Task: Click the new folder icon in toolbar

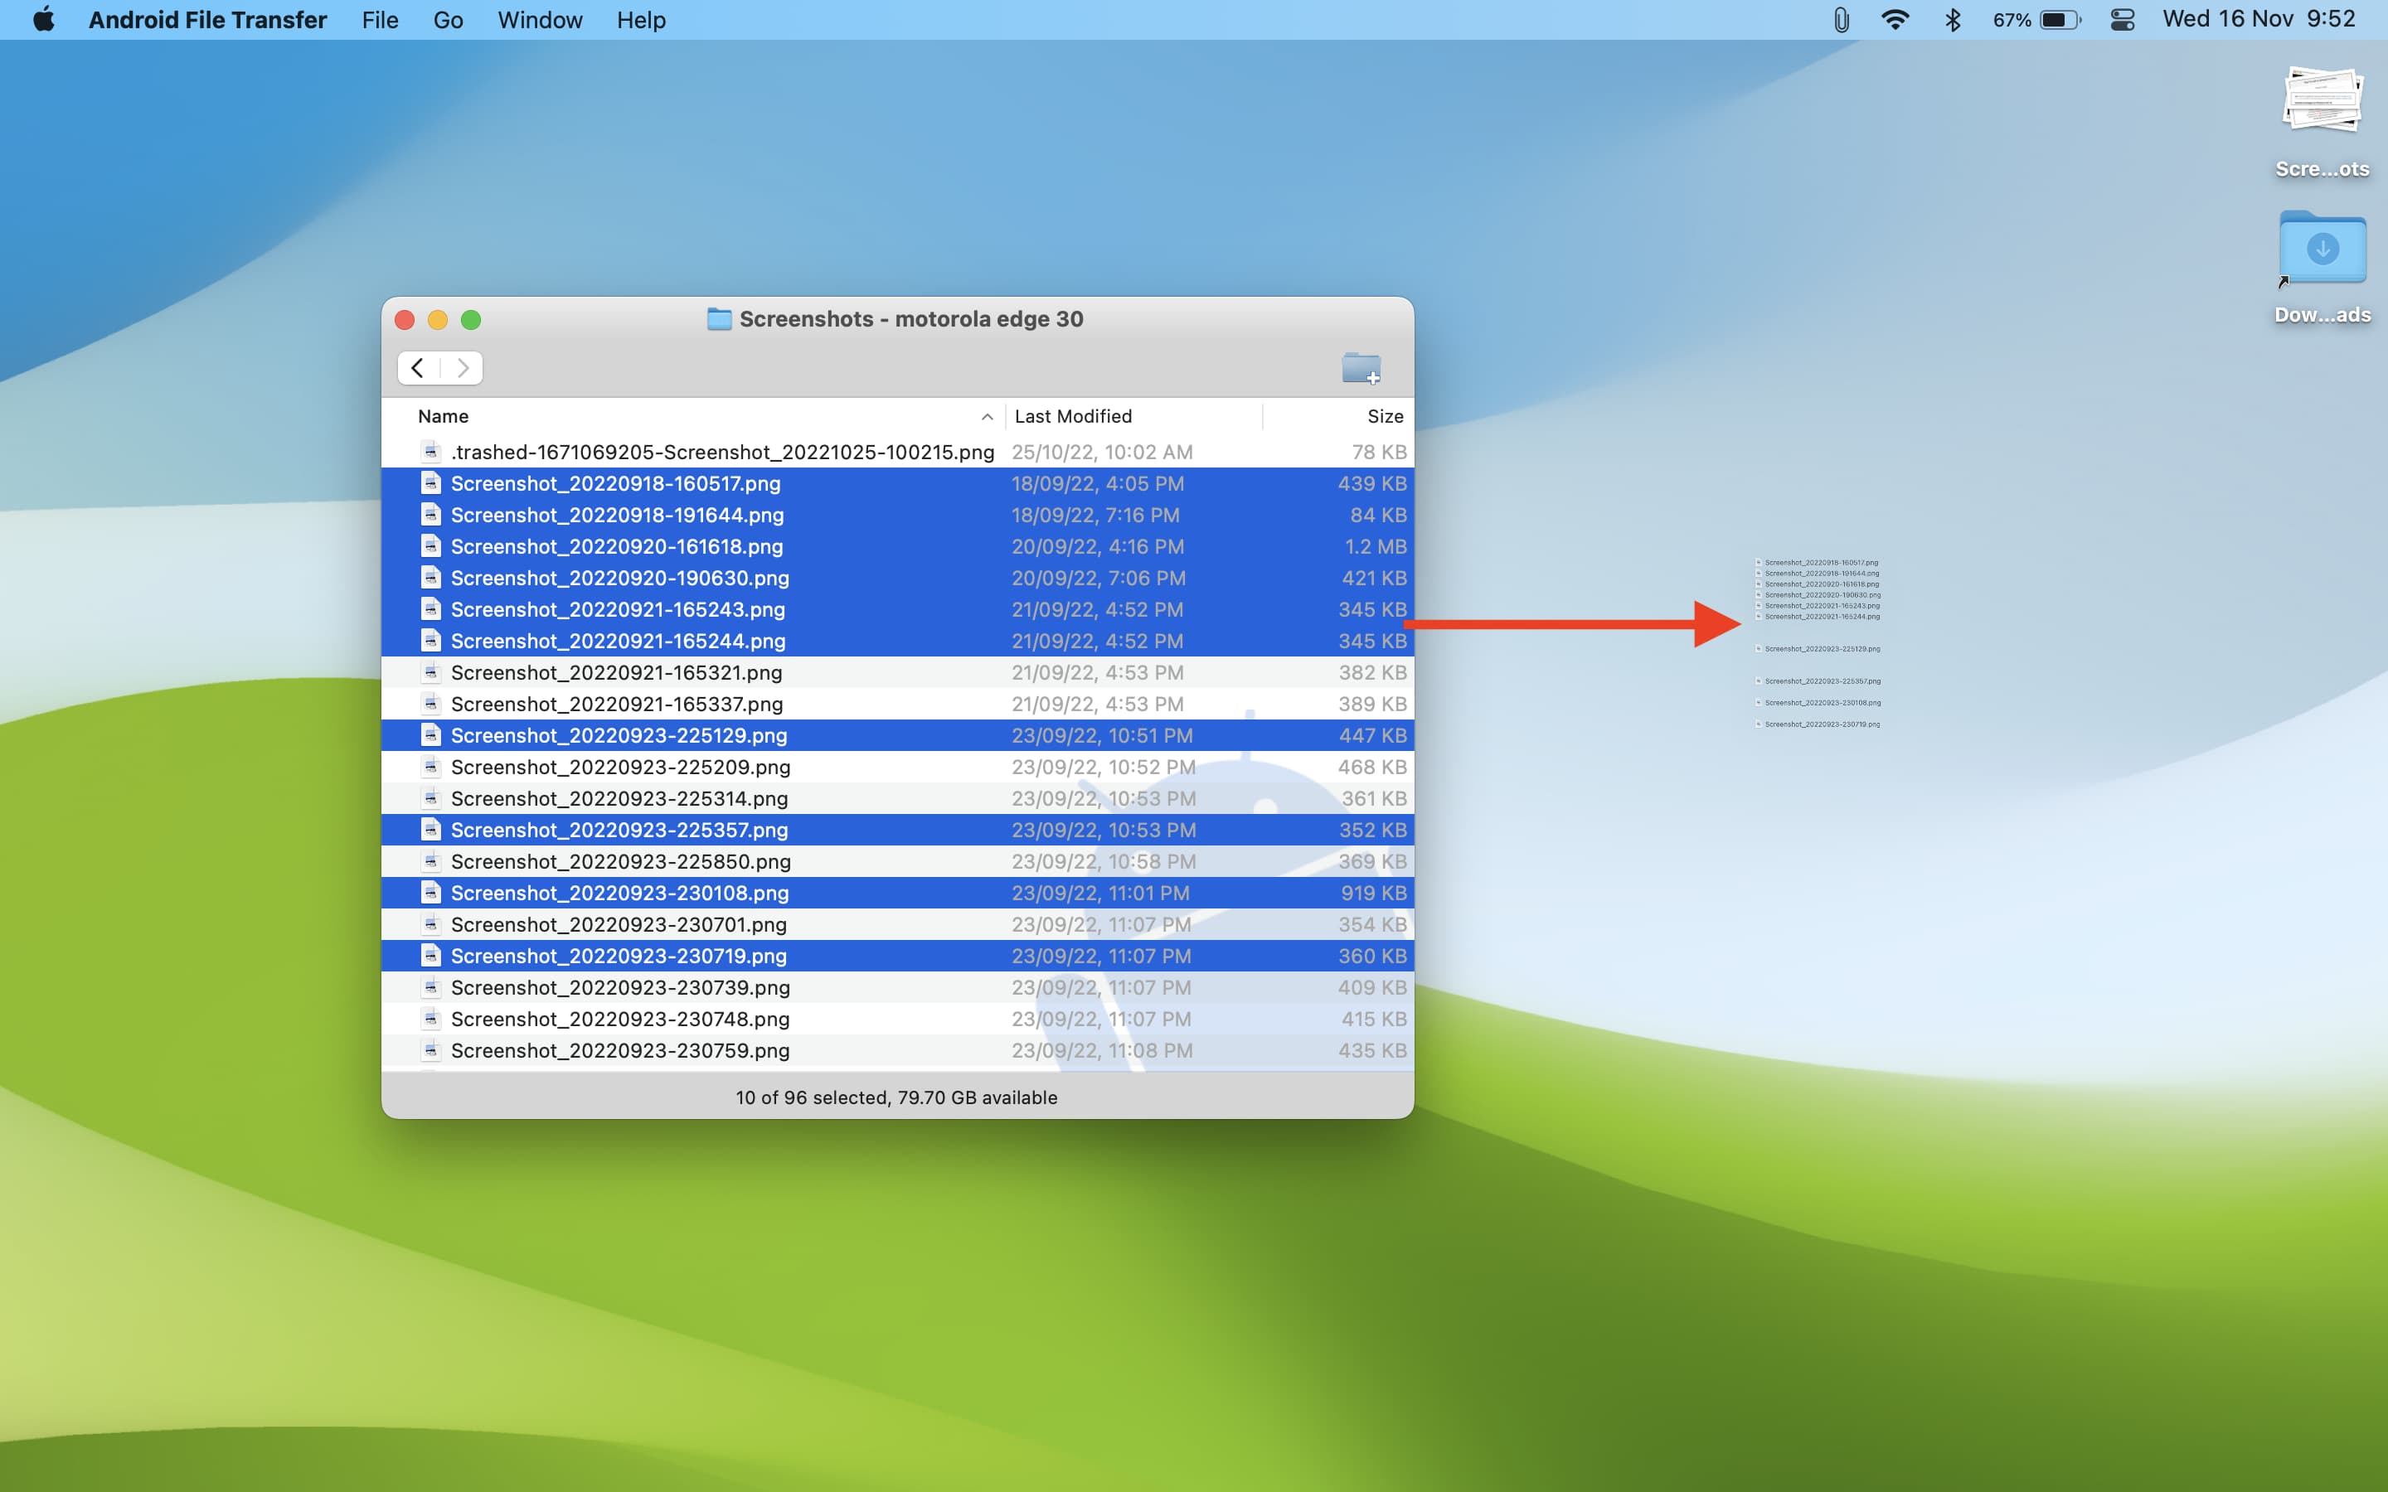Action: tap(1361, 368)
